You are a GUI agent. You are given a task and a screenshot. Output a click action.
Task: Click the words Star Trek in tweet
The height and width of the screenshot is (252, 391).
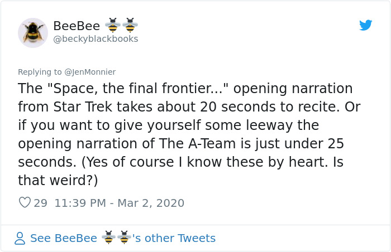83,107
